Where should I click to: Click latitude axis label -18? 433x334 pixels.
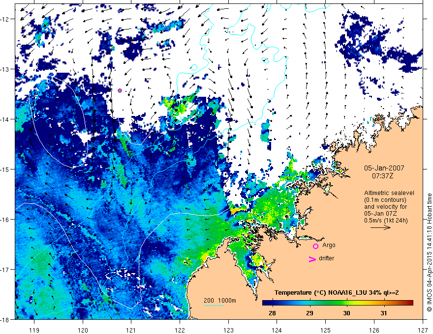click(5, 319)
